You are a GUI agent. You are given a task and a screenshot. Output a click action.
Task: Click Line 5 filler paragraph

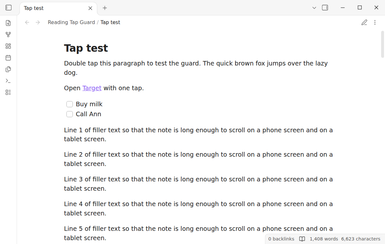198,233
